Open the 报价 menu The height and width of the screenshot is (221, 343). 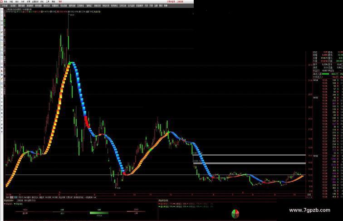pyautogui.click(x=17, y=1)
